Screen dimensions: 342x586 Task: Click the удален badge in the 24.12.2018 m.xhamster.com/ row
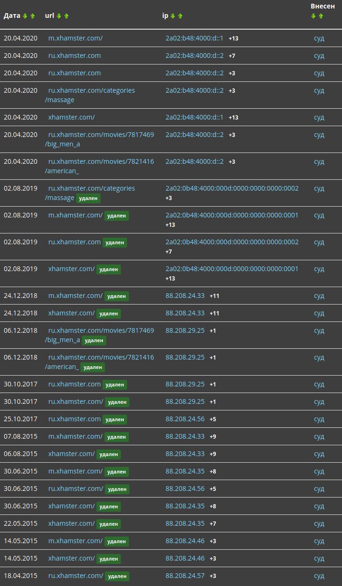[x=117, y=297]
